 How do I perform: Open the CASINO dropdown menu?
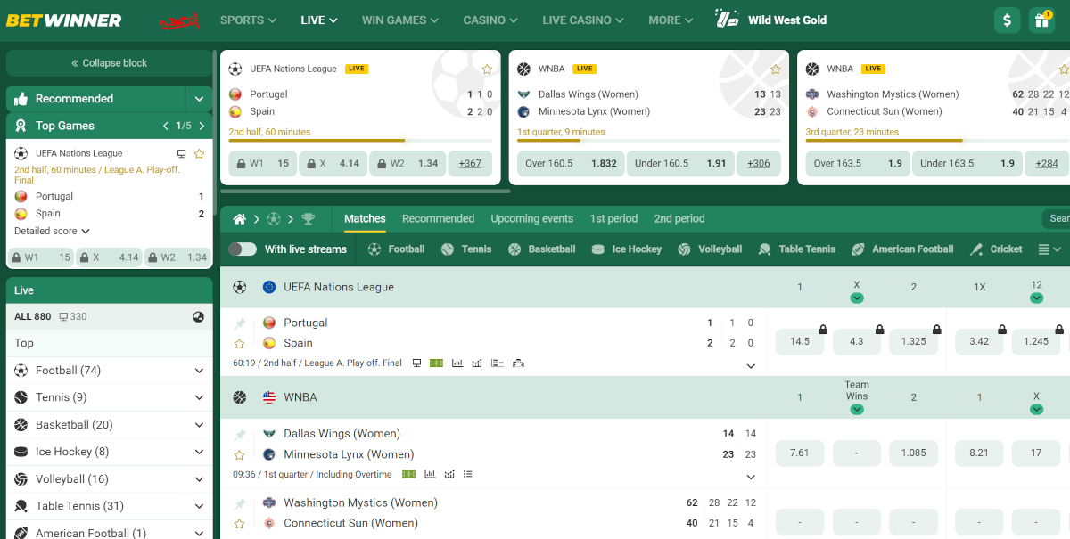pyautogui.click(x=491, y=20)
